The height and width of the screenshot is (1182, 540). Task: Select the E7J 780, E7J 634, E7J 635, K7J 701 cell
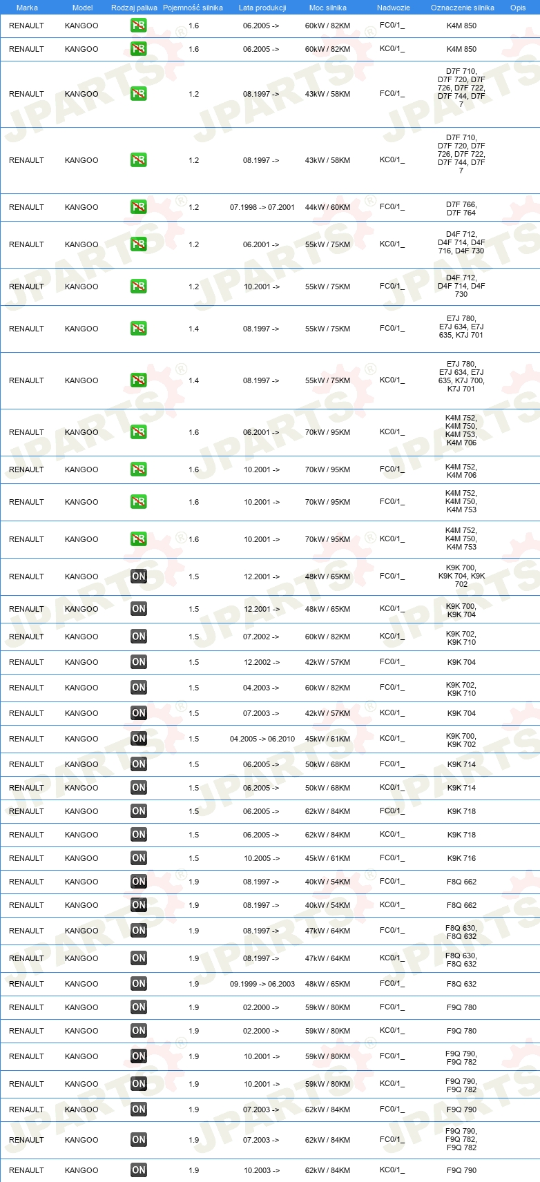pos(461,327)
